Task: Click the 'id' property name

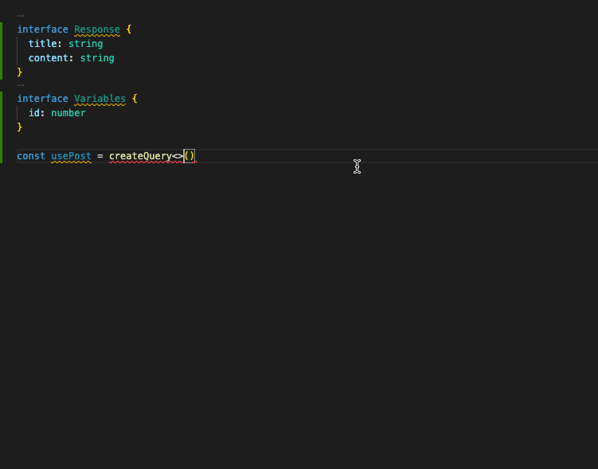Action: pos(34,113)
